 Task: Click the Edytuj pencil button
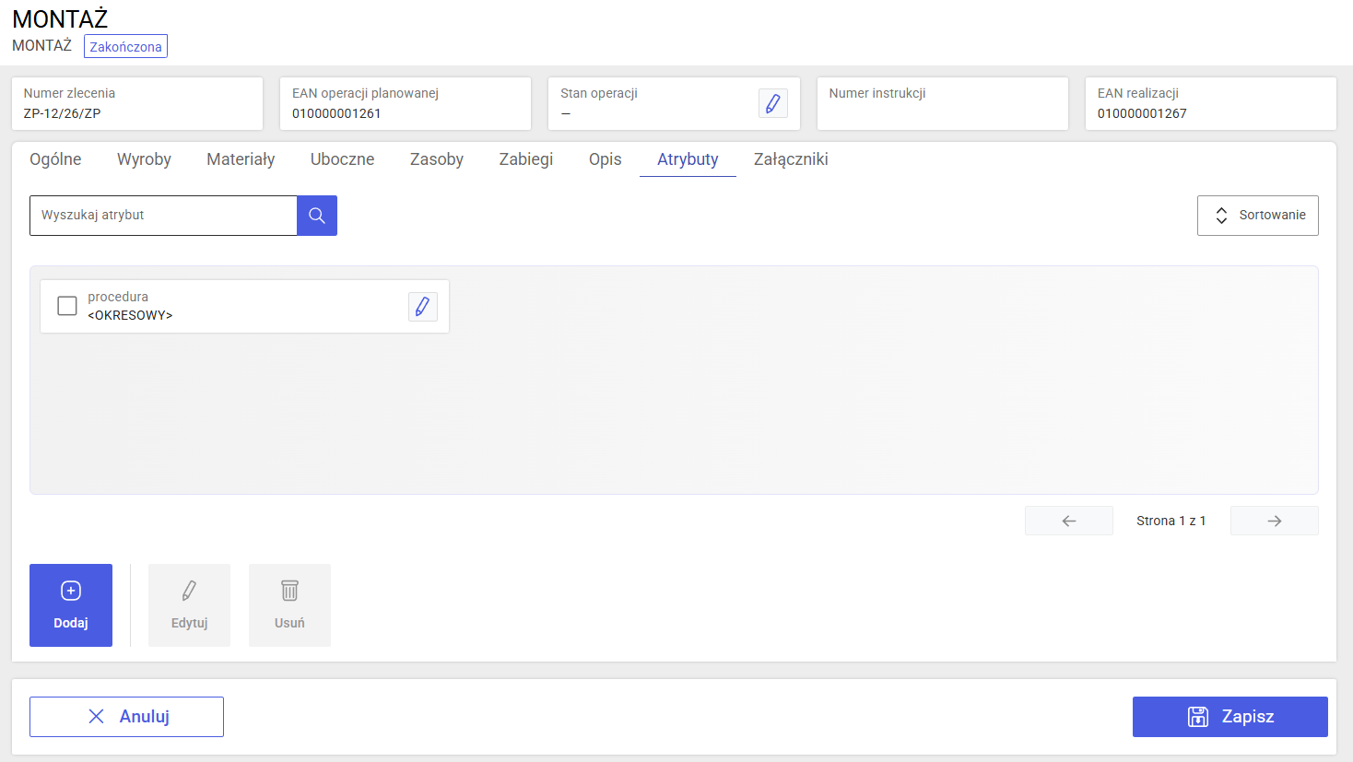click(189, 605)
